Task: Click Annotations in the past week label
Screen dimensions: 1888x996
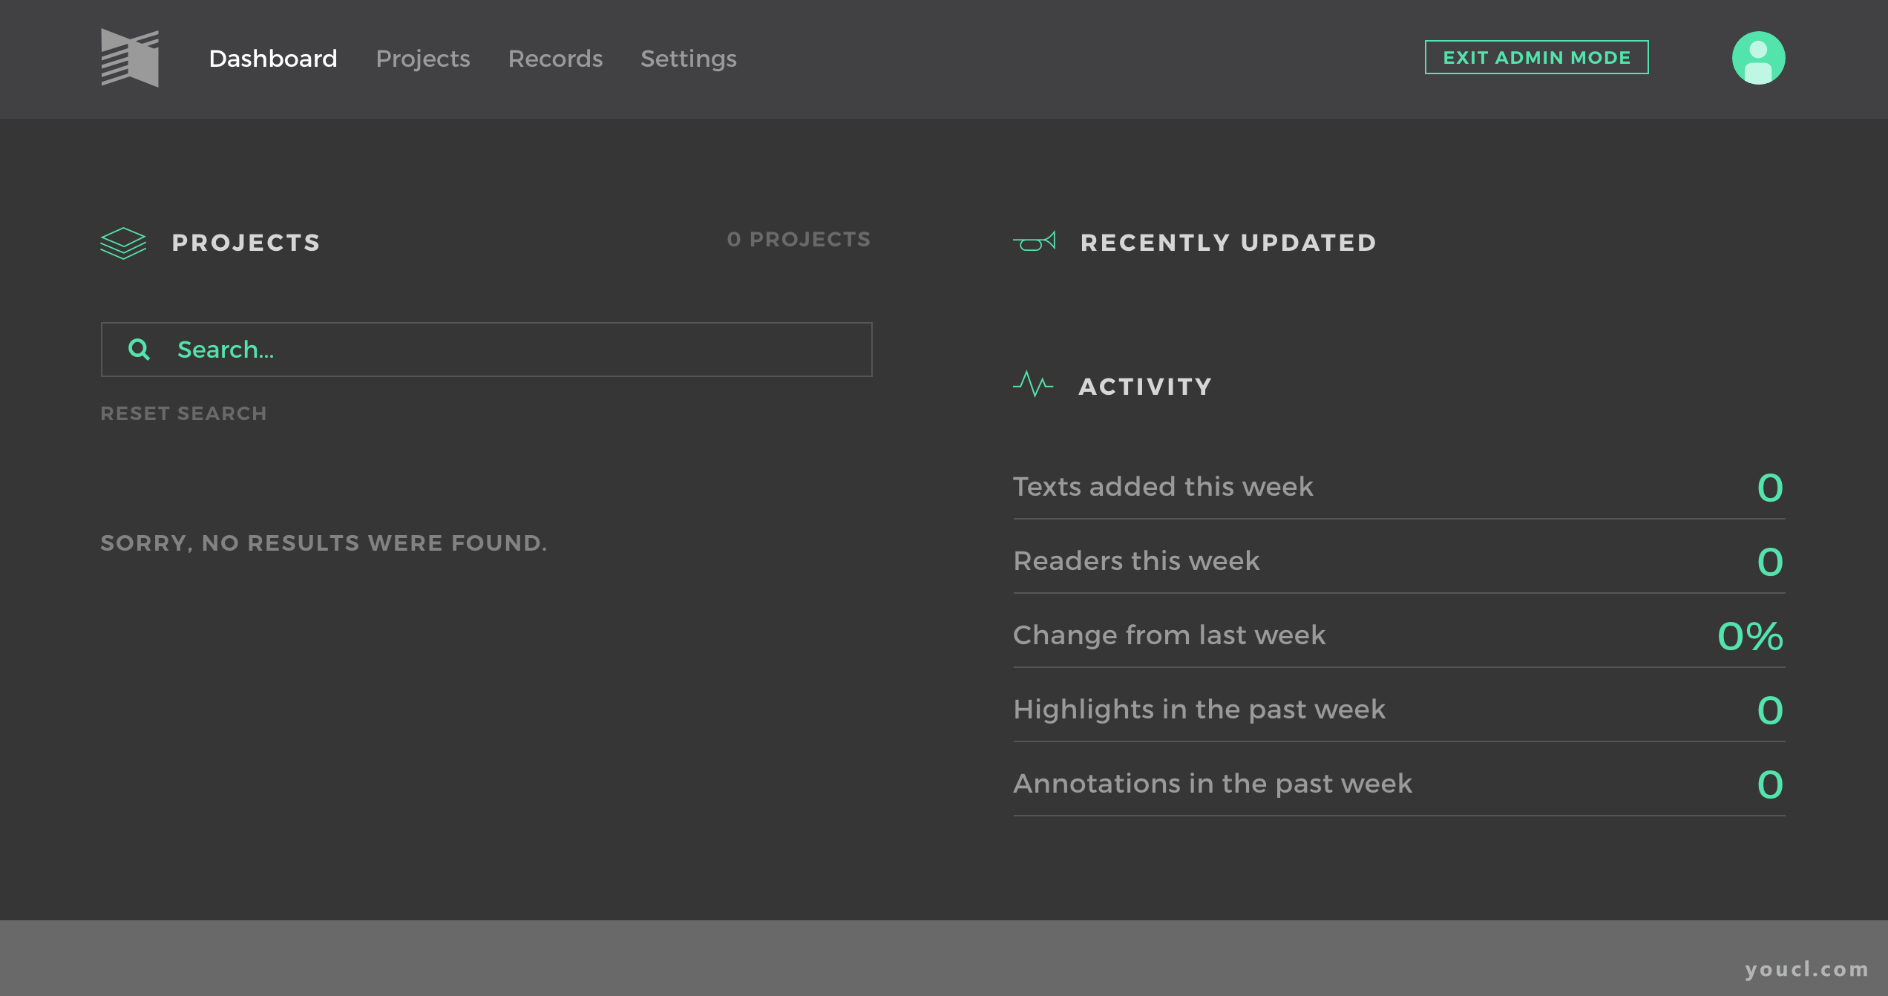Action: [x=1213, y=784]
